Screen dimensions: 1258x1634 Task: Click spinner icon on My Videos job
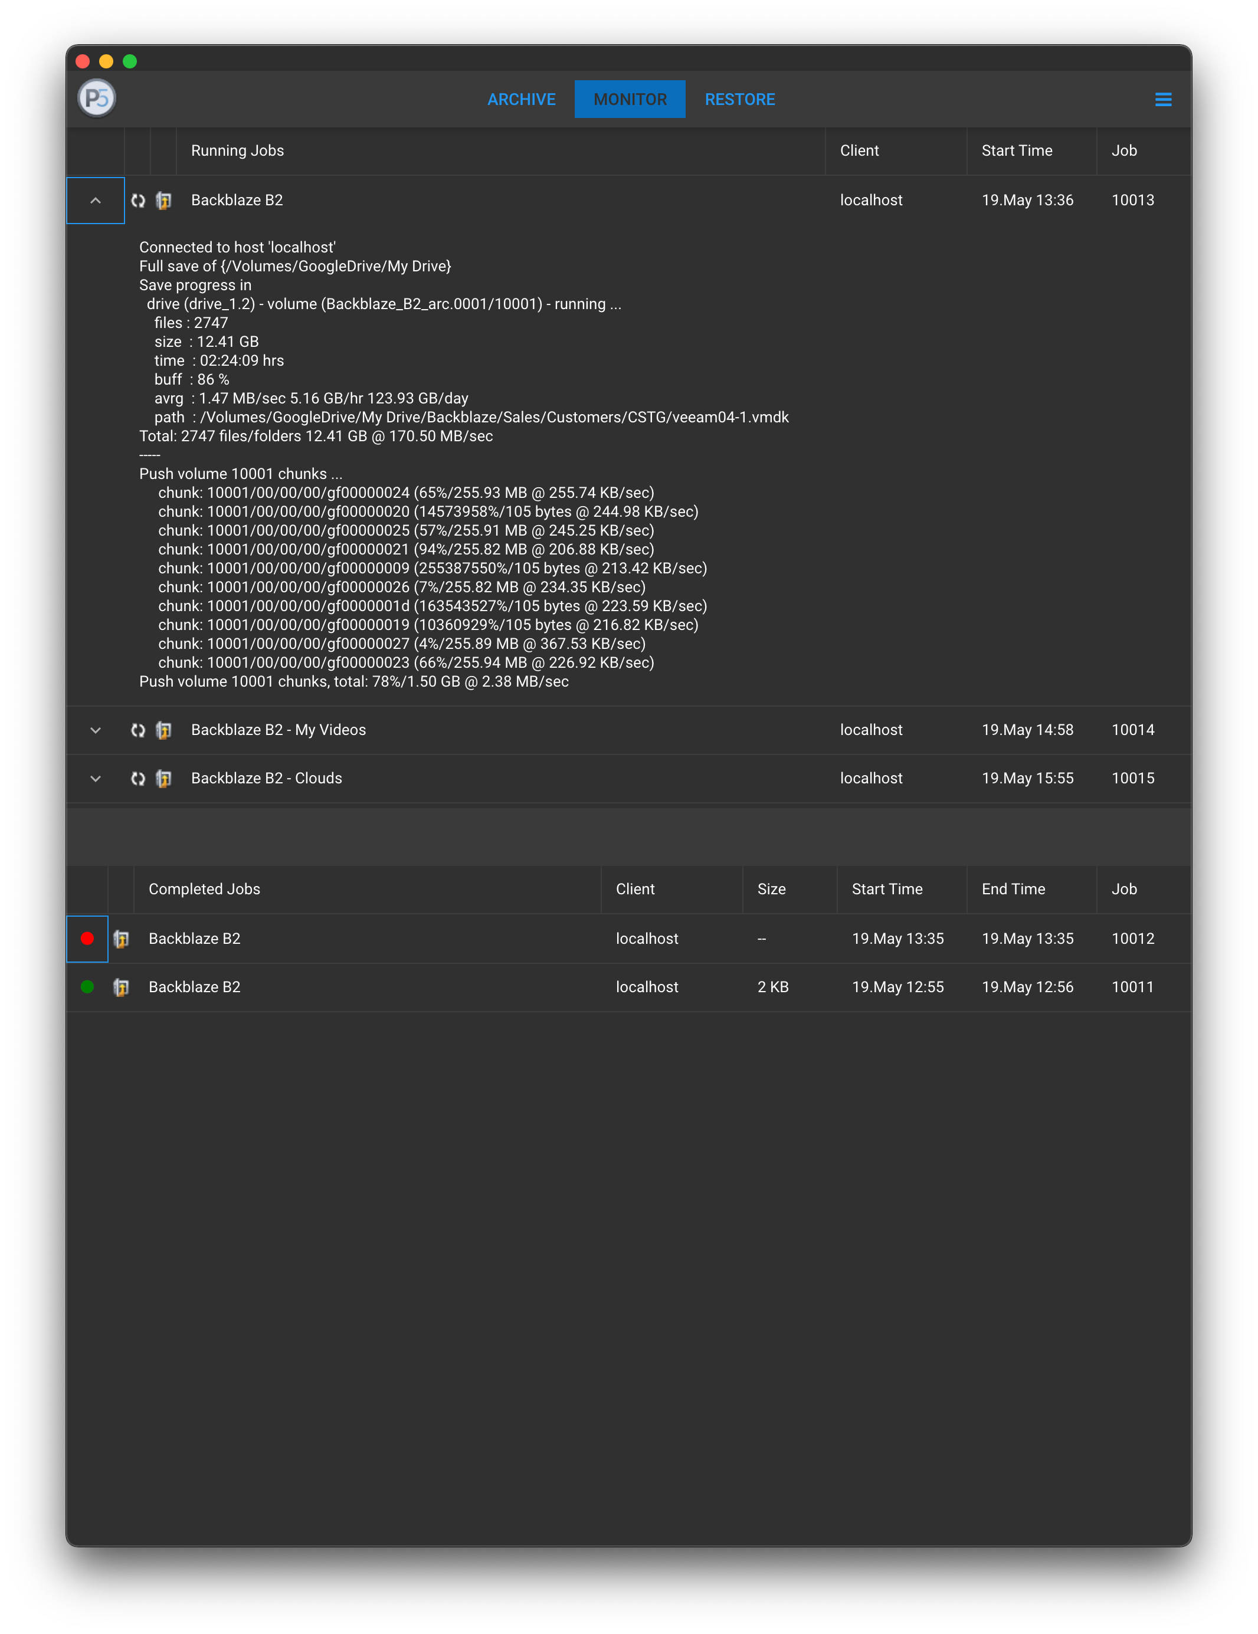point(137,730)
